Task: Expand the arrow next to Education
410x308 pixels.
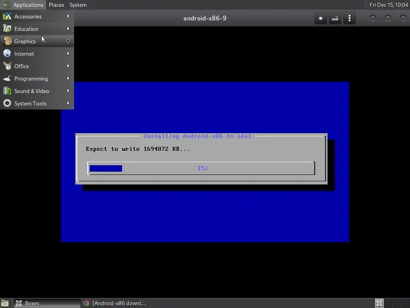Action: 68,28
